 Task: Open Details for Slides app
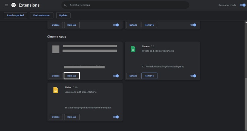[x=56, y=117]
